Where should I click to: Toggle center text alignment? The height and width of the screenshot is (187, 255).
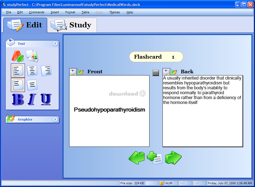(x=32, y=71)
